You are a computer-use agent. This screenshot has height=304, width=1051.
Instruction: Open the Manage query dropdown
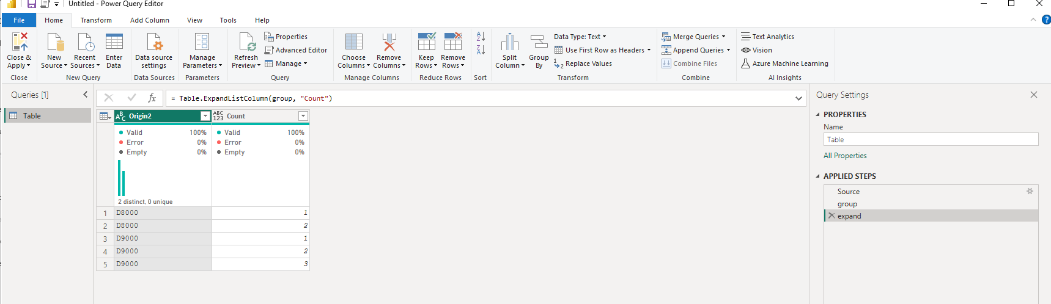click(x=286, y=63)
